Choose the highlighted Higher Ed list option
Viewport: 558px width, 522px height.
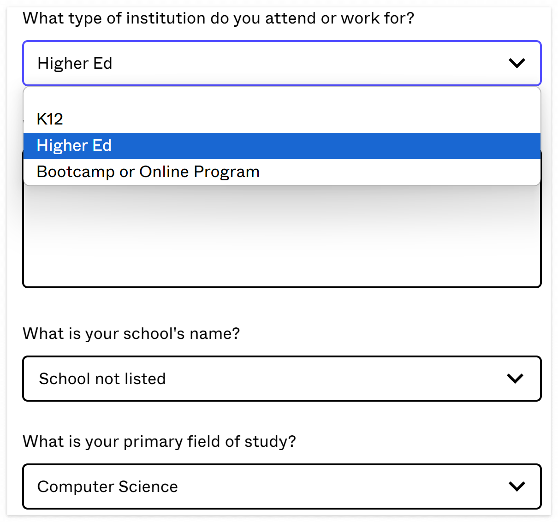coord(74,146)
